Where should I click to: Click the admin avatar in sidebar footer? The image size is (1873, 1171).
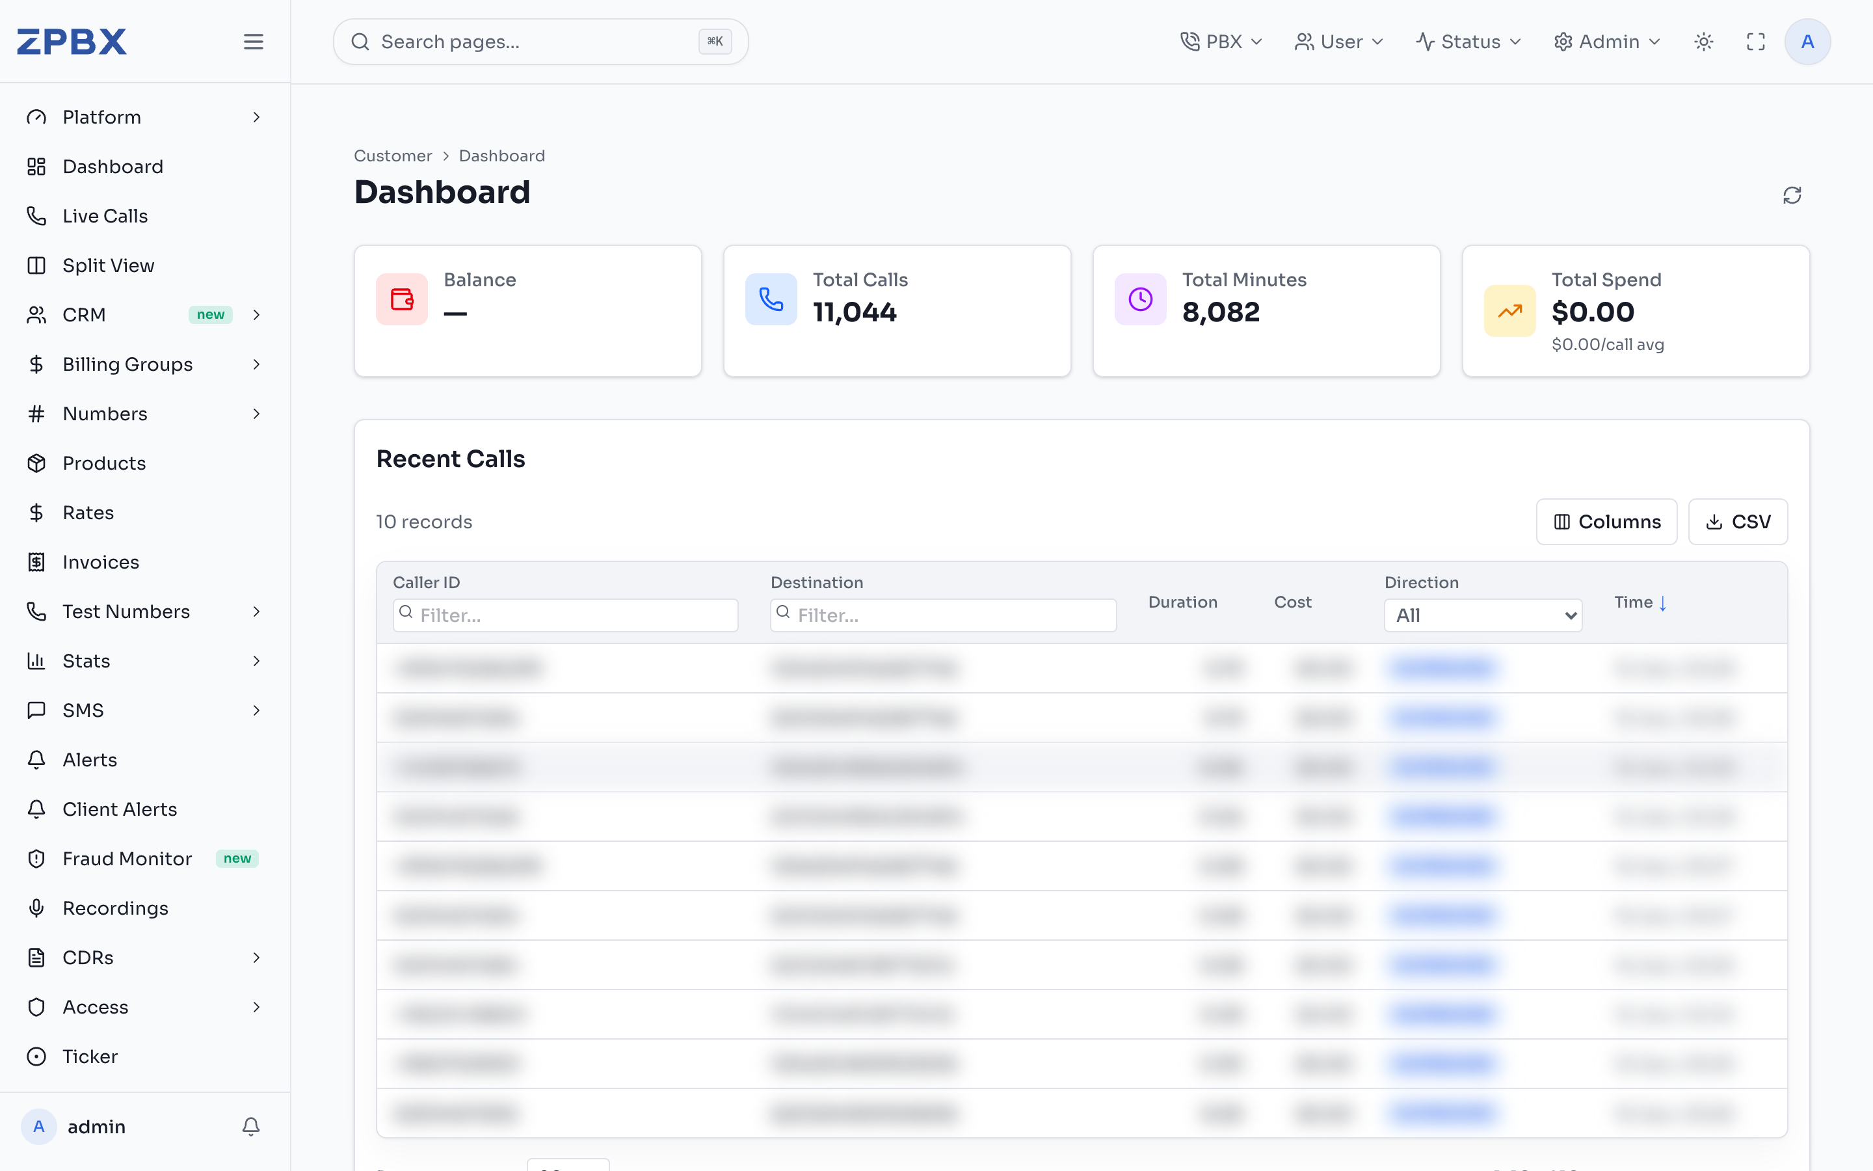click(39, 1126)
